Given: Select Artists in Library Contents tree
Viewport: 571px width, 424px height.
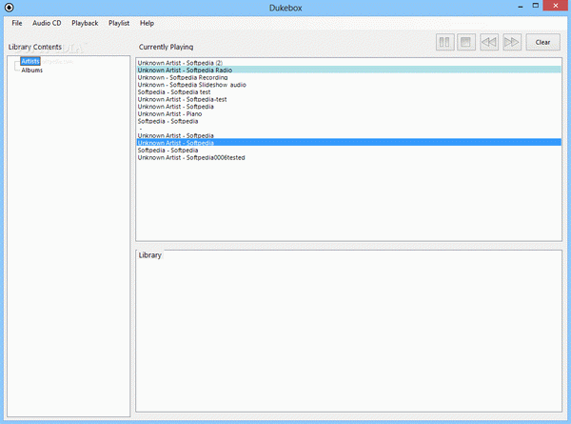Looking at the screenshot, I should 30,61.
